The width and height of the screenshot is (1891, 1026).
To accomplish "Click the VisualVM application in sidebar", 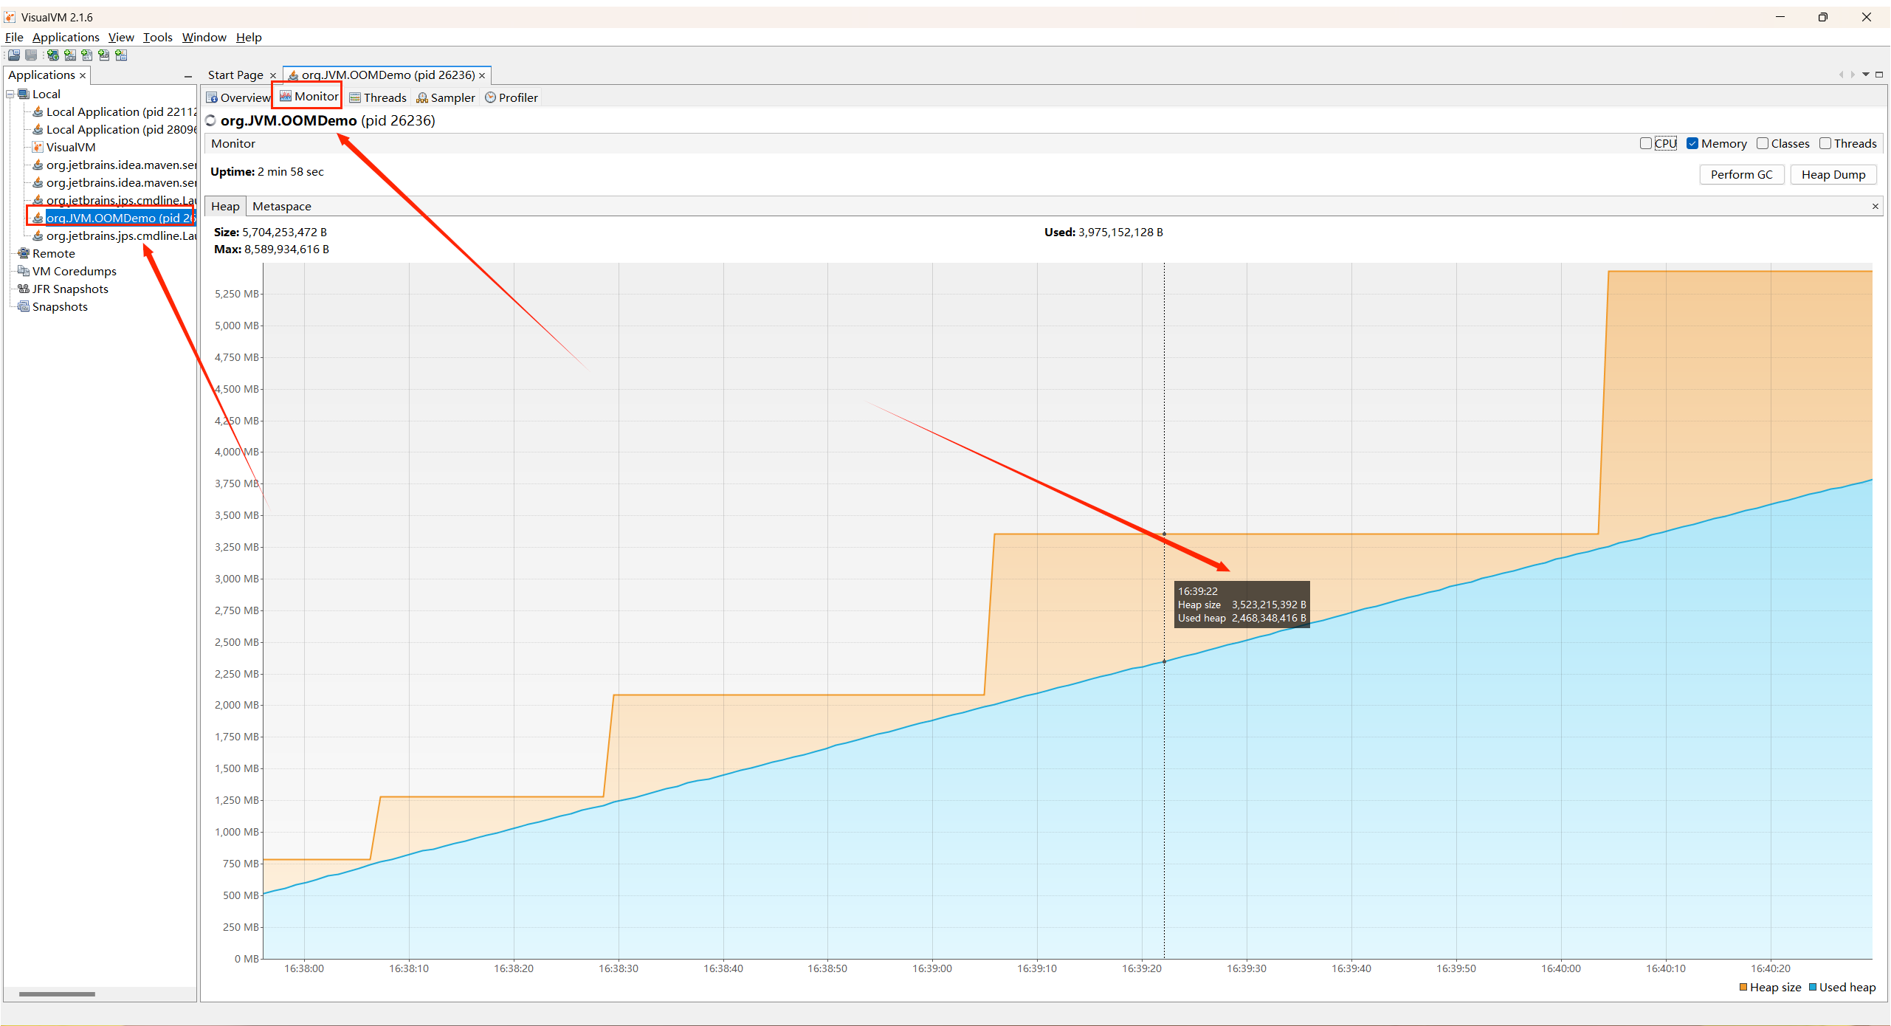I will 72,148.
